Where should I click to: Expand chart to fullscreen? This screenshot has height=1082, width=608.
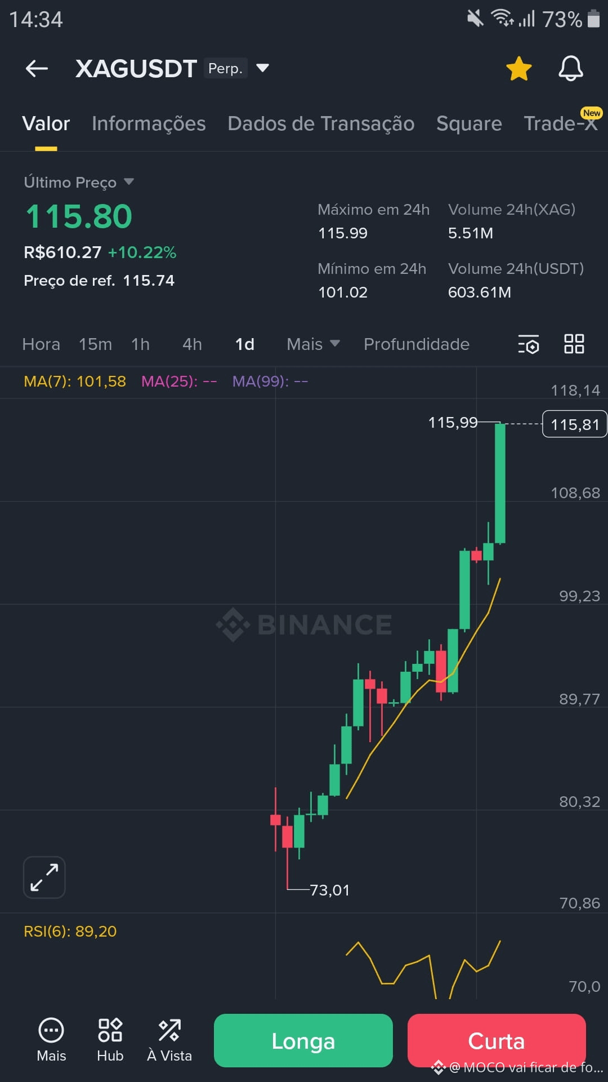pos(44,877)
